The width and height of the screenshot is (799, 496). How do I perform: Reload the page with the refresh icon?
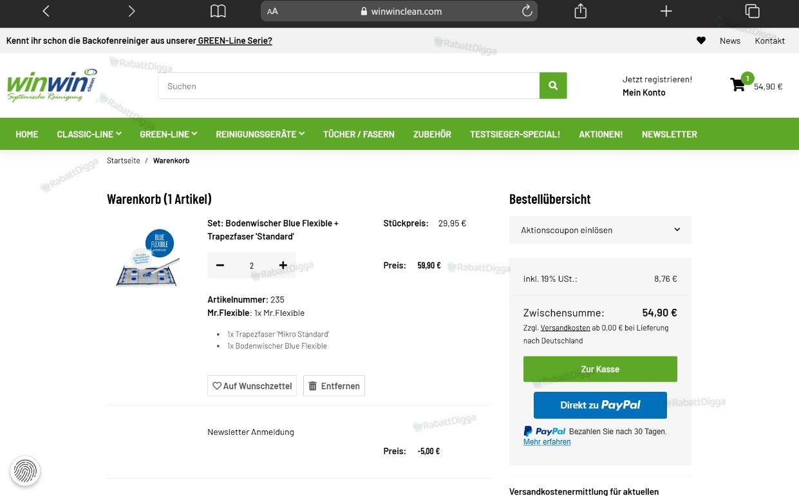[x=527, y=11]
